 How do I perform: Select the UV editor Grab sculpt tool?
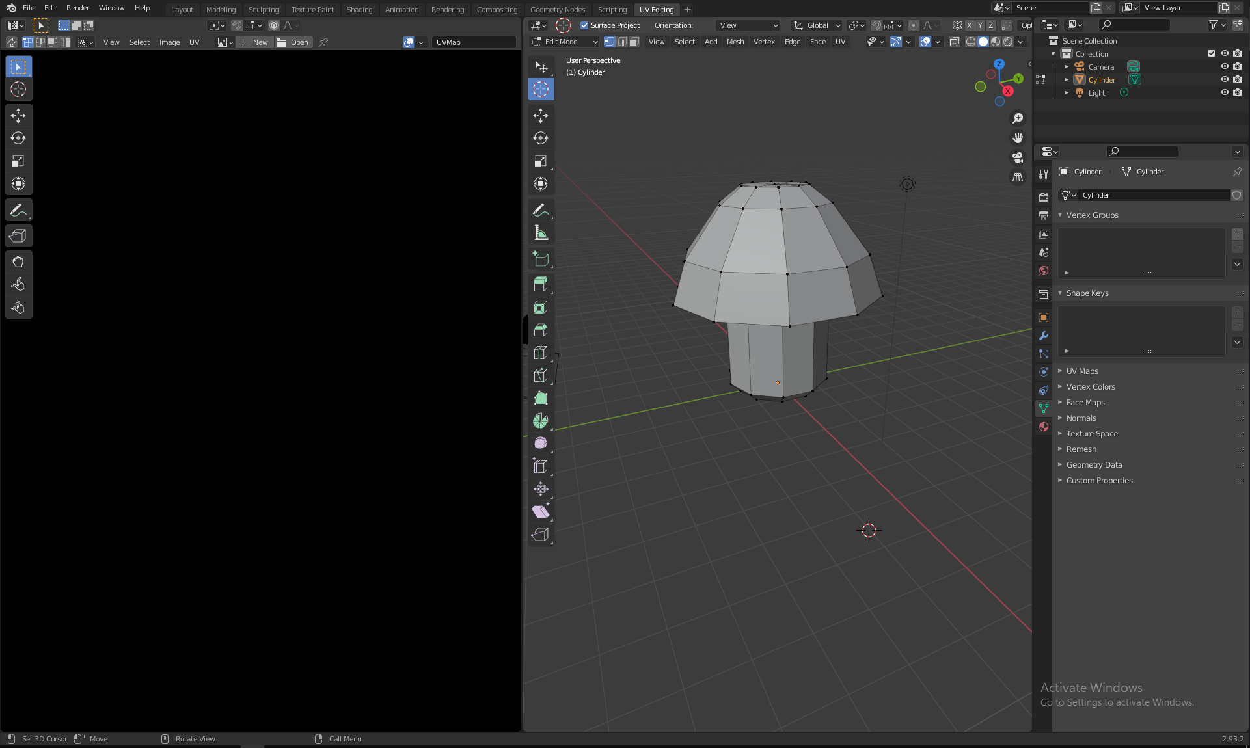[x=18, y=261]
